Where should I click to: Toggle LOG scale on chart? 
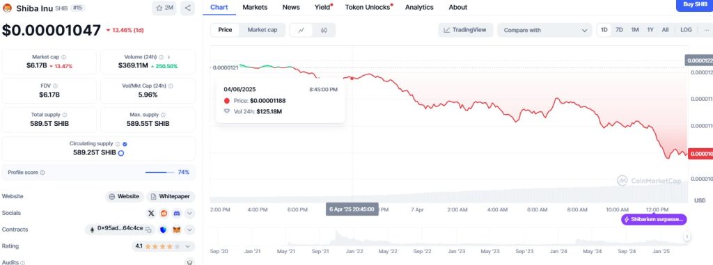pos(686,30)
